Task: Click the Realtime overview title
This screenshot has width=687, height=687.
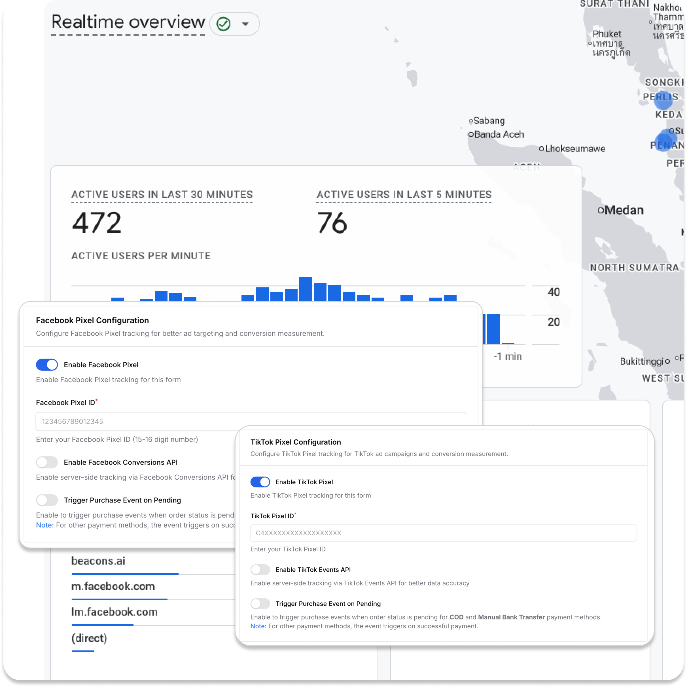Action: coord(128,22)
